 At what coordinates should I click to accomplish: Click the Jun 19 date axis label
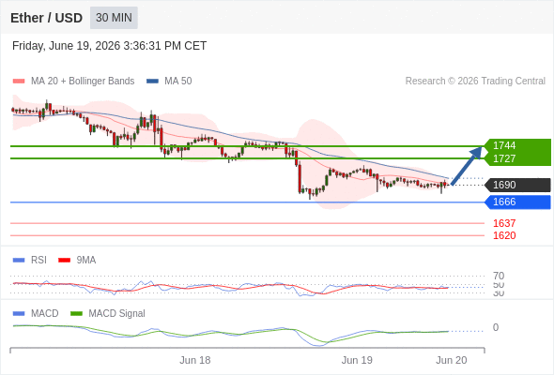click(x=357, y=360)
